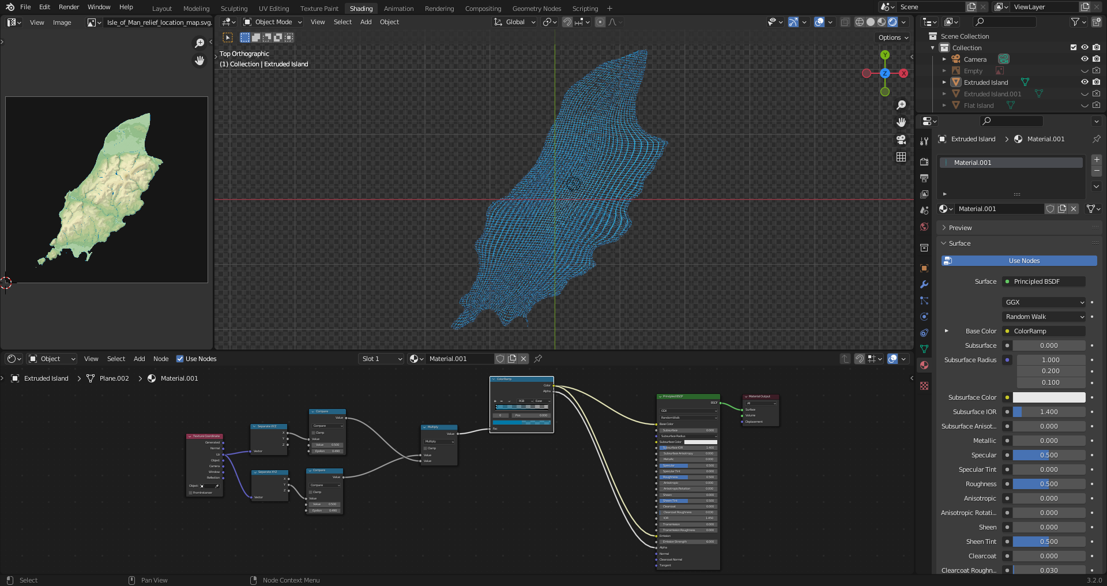
Task: Adjust the Roughness slider in properties
Action: (x=1048, y=484)
